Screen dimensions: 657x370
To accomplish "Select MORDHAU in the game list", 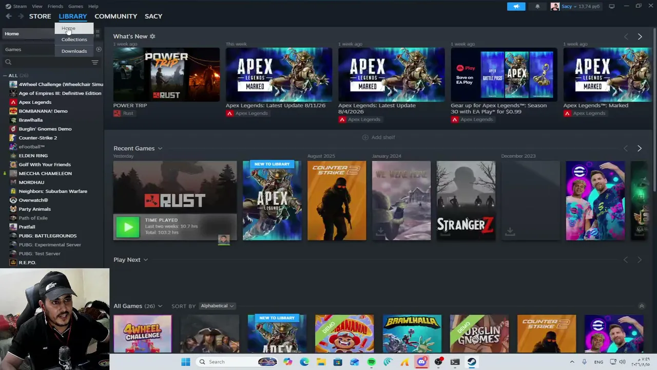I will tap(31, 182).
